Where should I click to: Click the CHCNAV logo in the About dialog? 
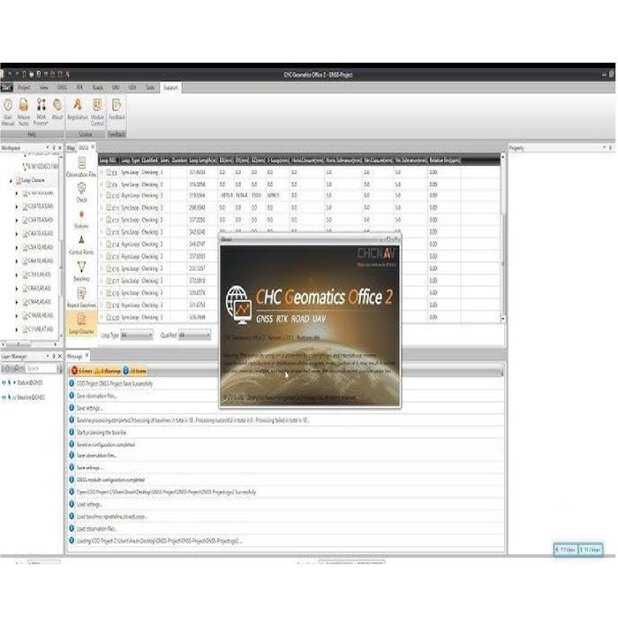point(376,253)
